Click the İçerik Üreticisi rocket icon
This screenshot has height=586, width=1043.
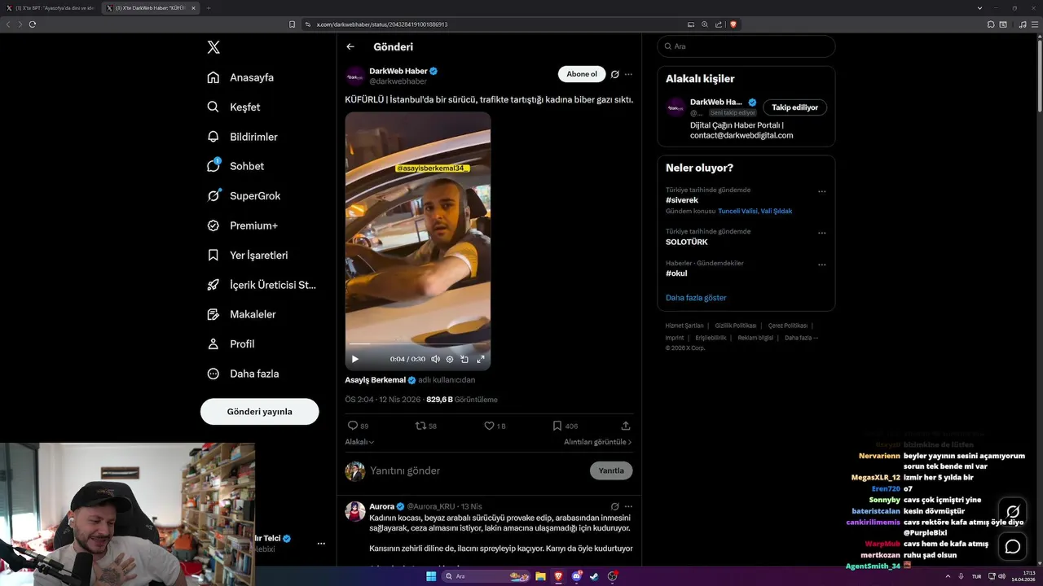click(x=213, y=285)
